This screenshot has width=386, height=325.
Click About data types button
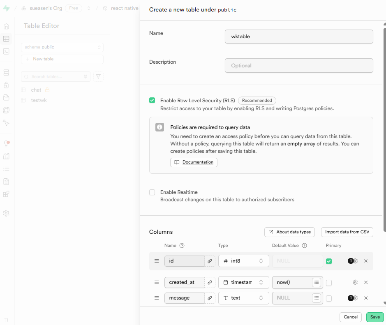point(289,232)
